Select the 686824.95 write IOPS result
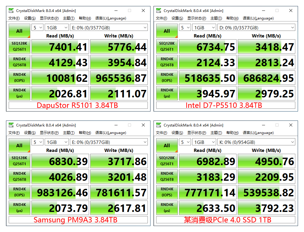 267,78
